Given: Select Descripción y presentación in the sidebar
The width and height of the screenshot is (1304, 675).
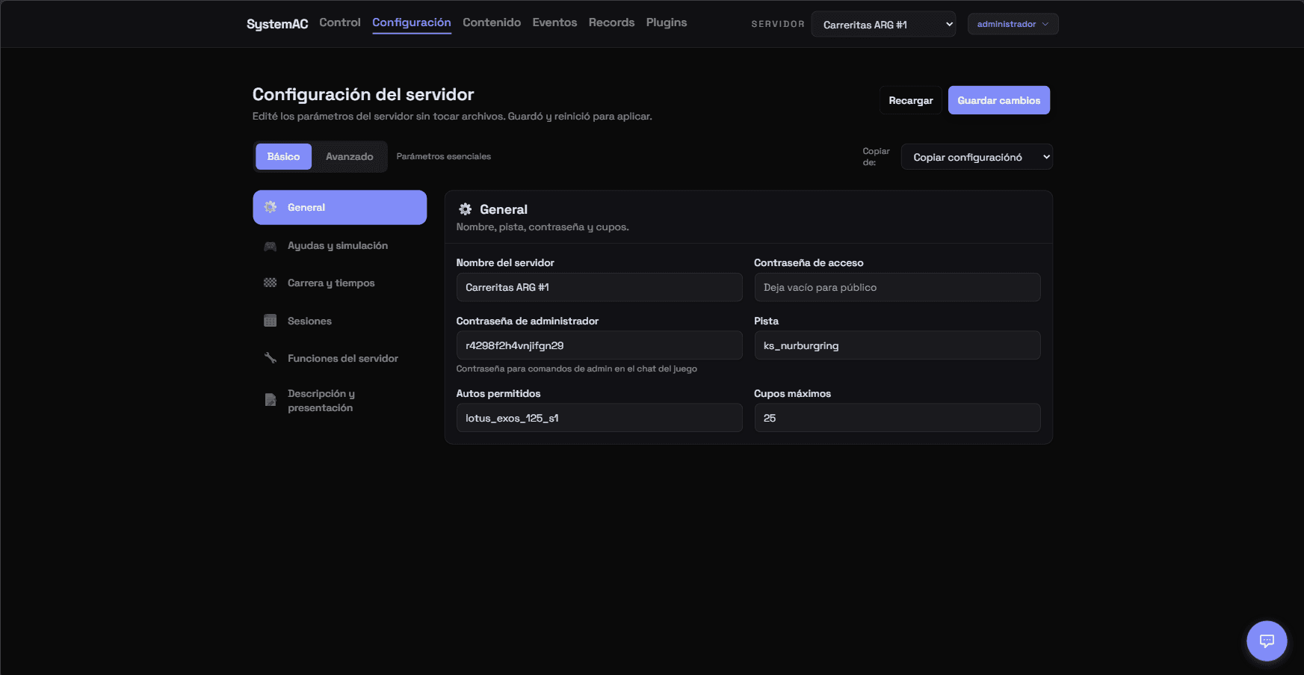Looking at the screenshot, I should (339, 400).
